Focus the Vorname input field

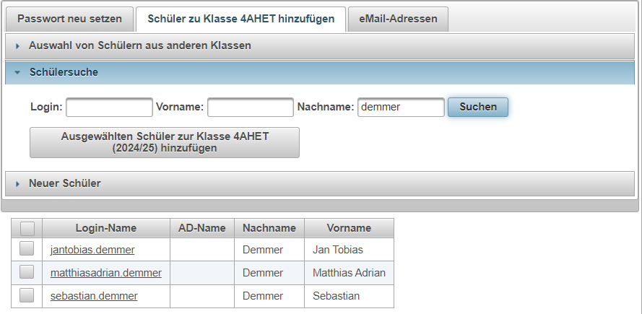[251, 107]
